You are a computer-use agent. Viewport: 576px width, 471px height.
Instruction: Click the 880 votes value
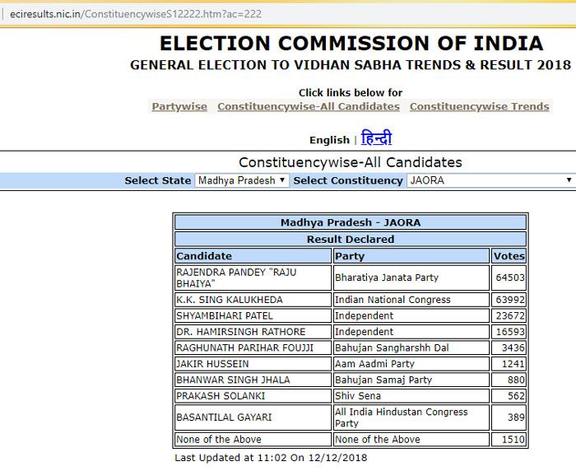[x=516, y=380]
